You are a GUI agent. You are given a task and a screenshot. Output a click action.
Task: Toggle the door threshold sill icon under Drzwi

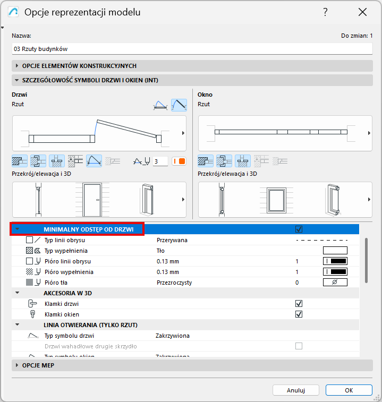coord(57,161)
